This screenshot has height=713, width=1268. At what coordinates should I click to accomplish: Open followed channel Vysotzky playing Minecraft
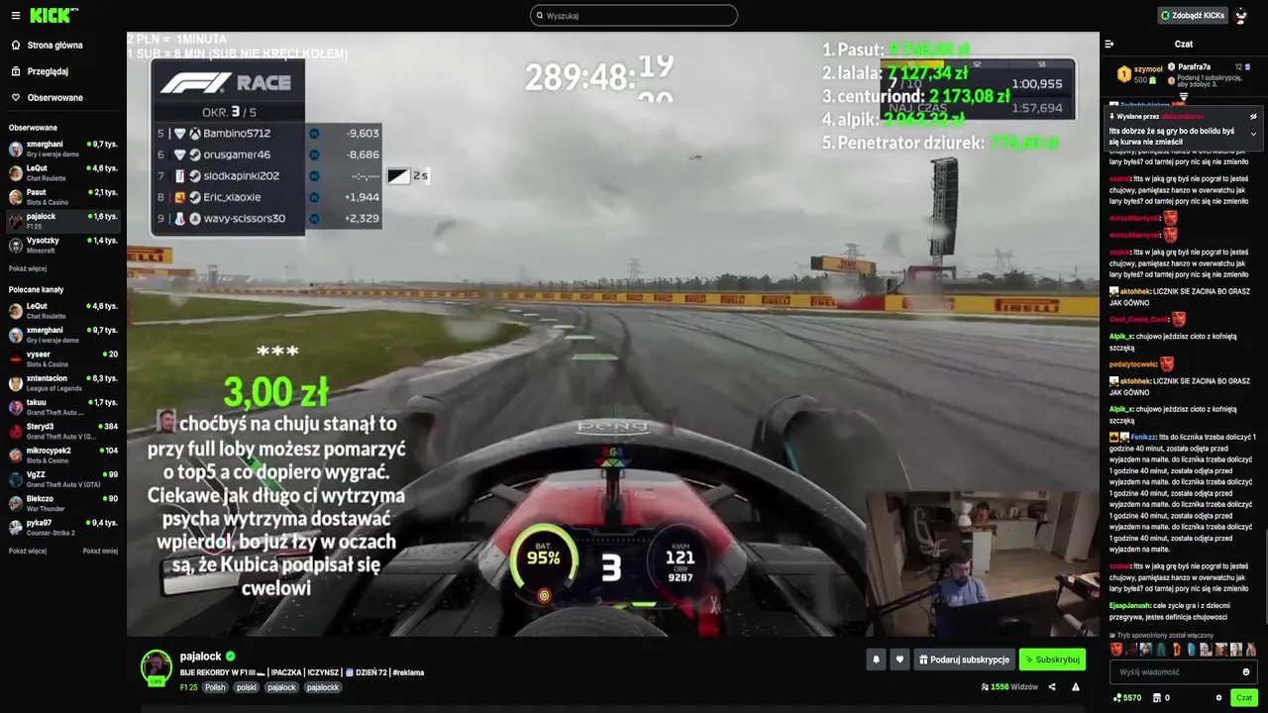coord(63,245)
